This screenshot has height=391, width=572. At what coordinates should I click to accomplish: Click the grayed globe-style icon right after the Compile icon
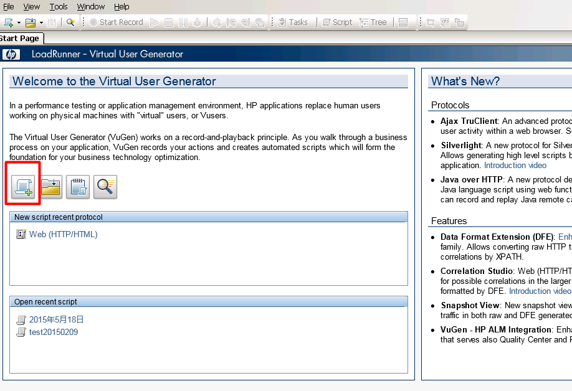pyautogui.click(x=217, y=22)
